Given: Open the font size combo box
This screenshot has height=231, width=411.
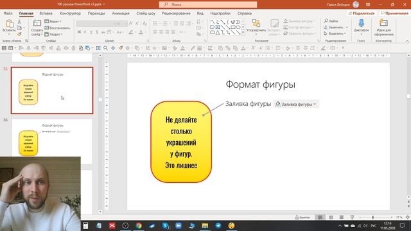Looking at the screenshot, I should click(x=122, y=24).
